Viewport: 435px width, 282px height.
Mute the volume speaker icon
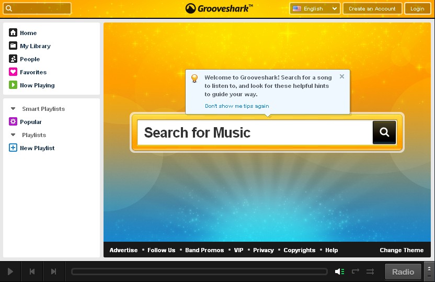339,272
